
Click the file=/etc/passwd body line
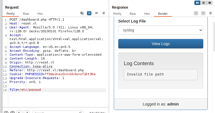click(25, 90)
